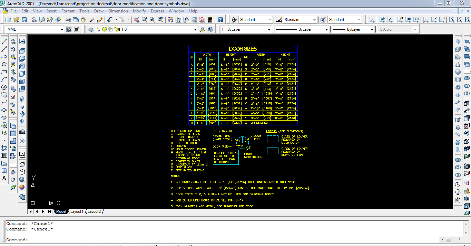The width and height of the screenshot is (471, 246).
Task: Open the MMD workspace dropdown
Action: 62,30
